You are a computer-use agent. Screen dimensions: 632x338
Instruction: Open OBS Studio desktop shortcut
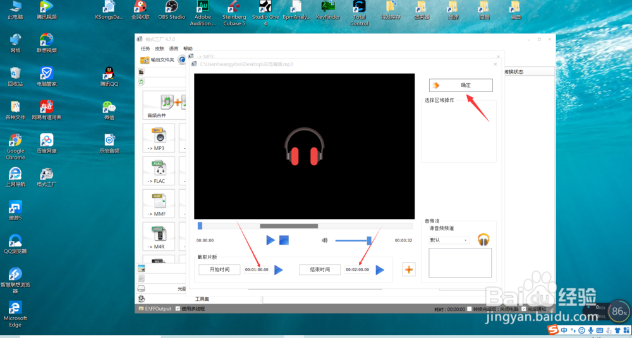click(x=172, y=11)
